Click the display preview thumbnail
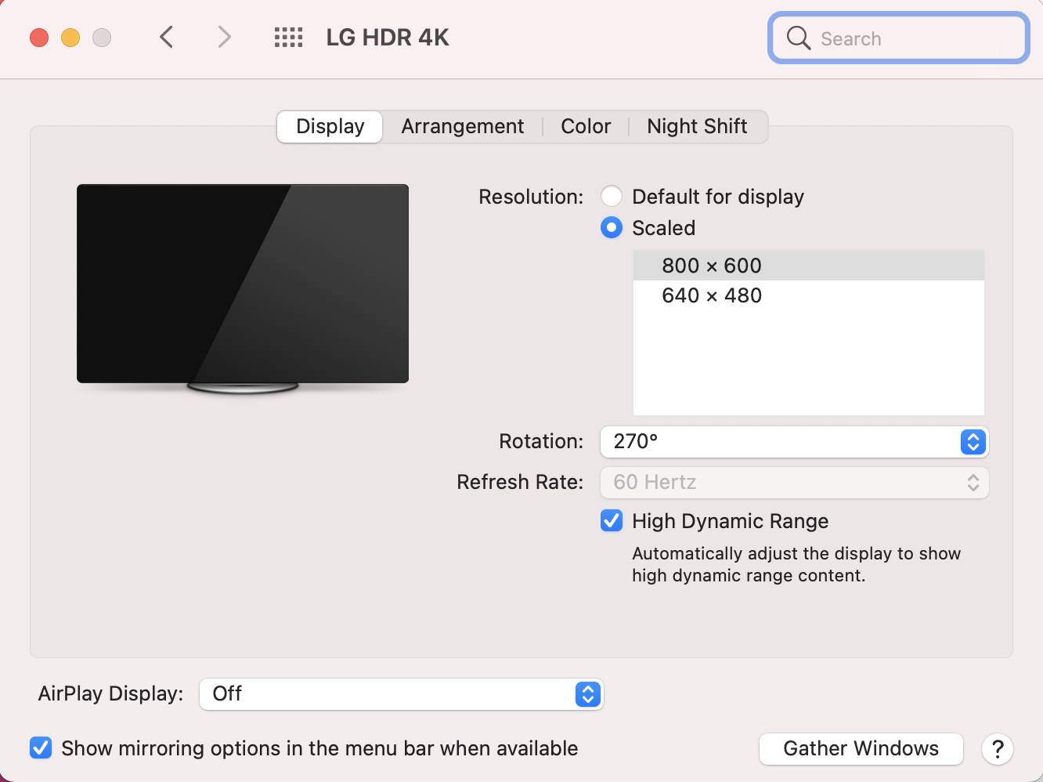 [x=243, y=288]
